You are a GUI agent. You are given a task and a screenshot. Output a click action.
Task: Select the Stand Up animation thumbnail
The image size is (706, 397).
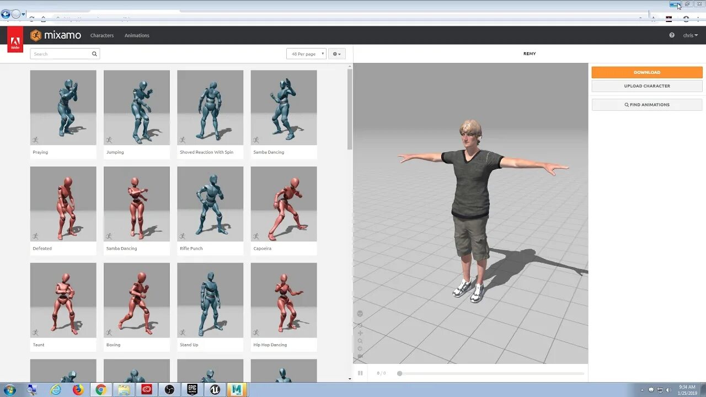coord(210,300)
